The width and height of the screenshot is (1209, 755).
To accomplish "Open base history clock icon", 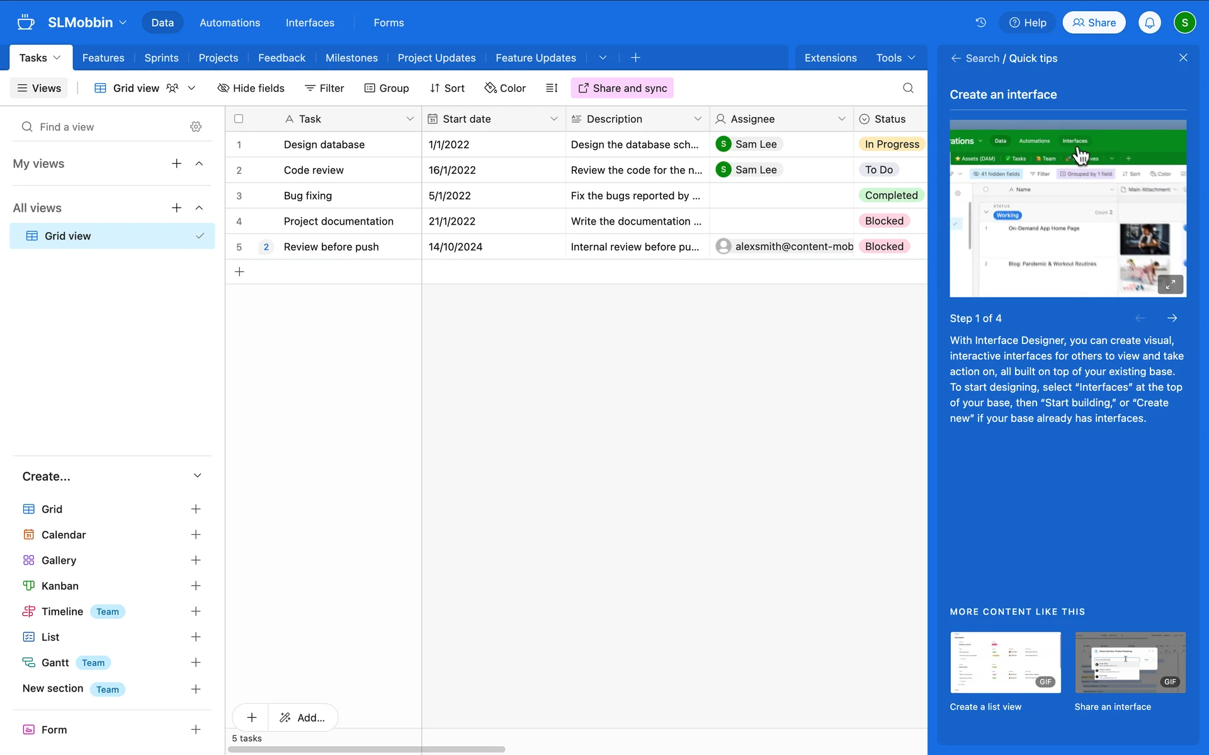I will point(980,23).
